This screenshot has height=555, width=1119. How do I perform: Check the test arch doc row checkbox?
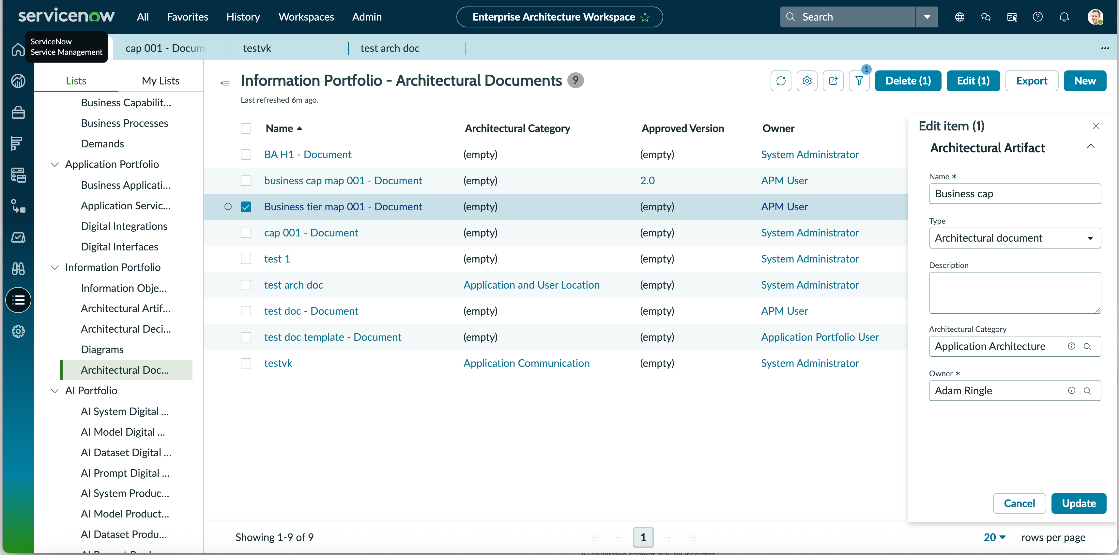[246, 285]
